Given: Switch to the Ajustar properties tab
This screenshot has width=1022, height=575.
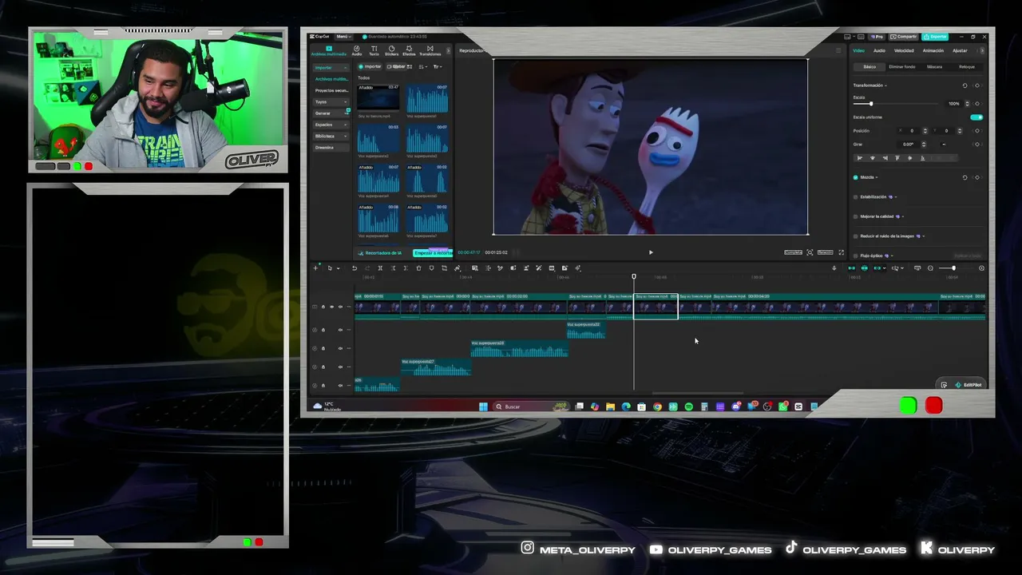Looking at the screenshot, I should coord(960,50).
